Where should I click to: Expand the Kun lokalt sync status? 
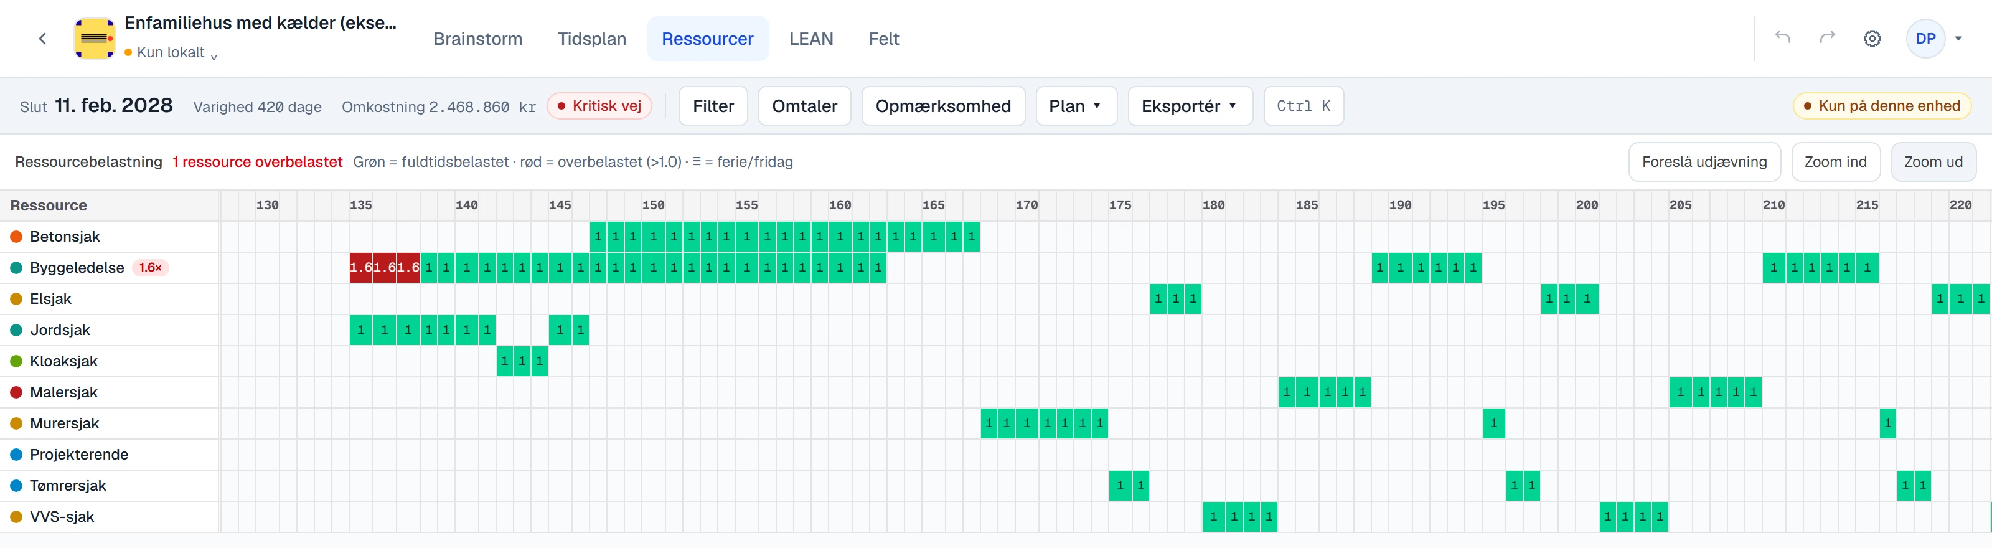coord(170,53)
